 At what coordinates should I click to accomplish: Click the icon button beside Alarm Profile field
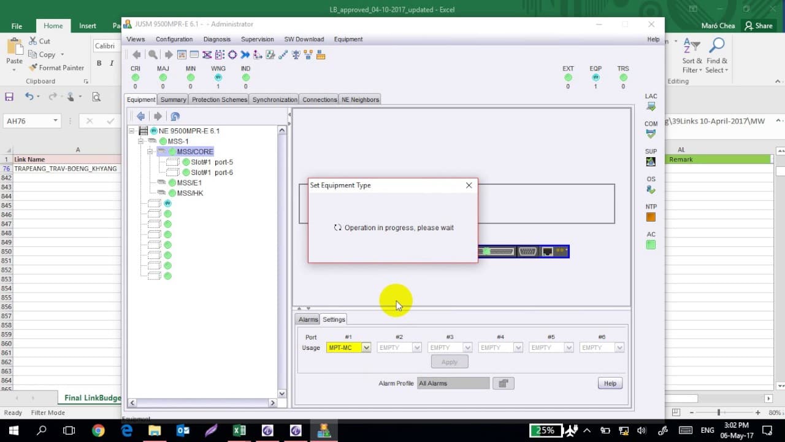point(503,383)
